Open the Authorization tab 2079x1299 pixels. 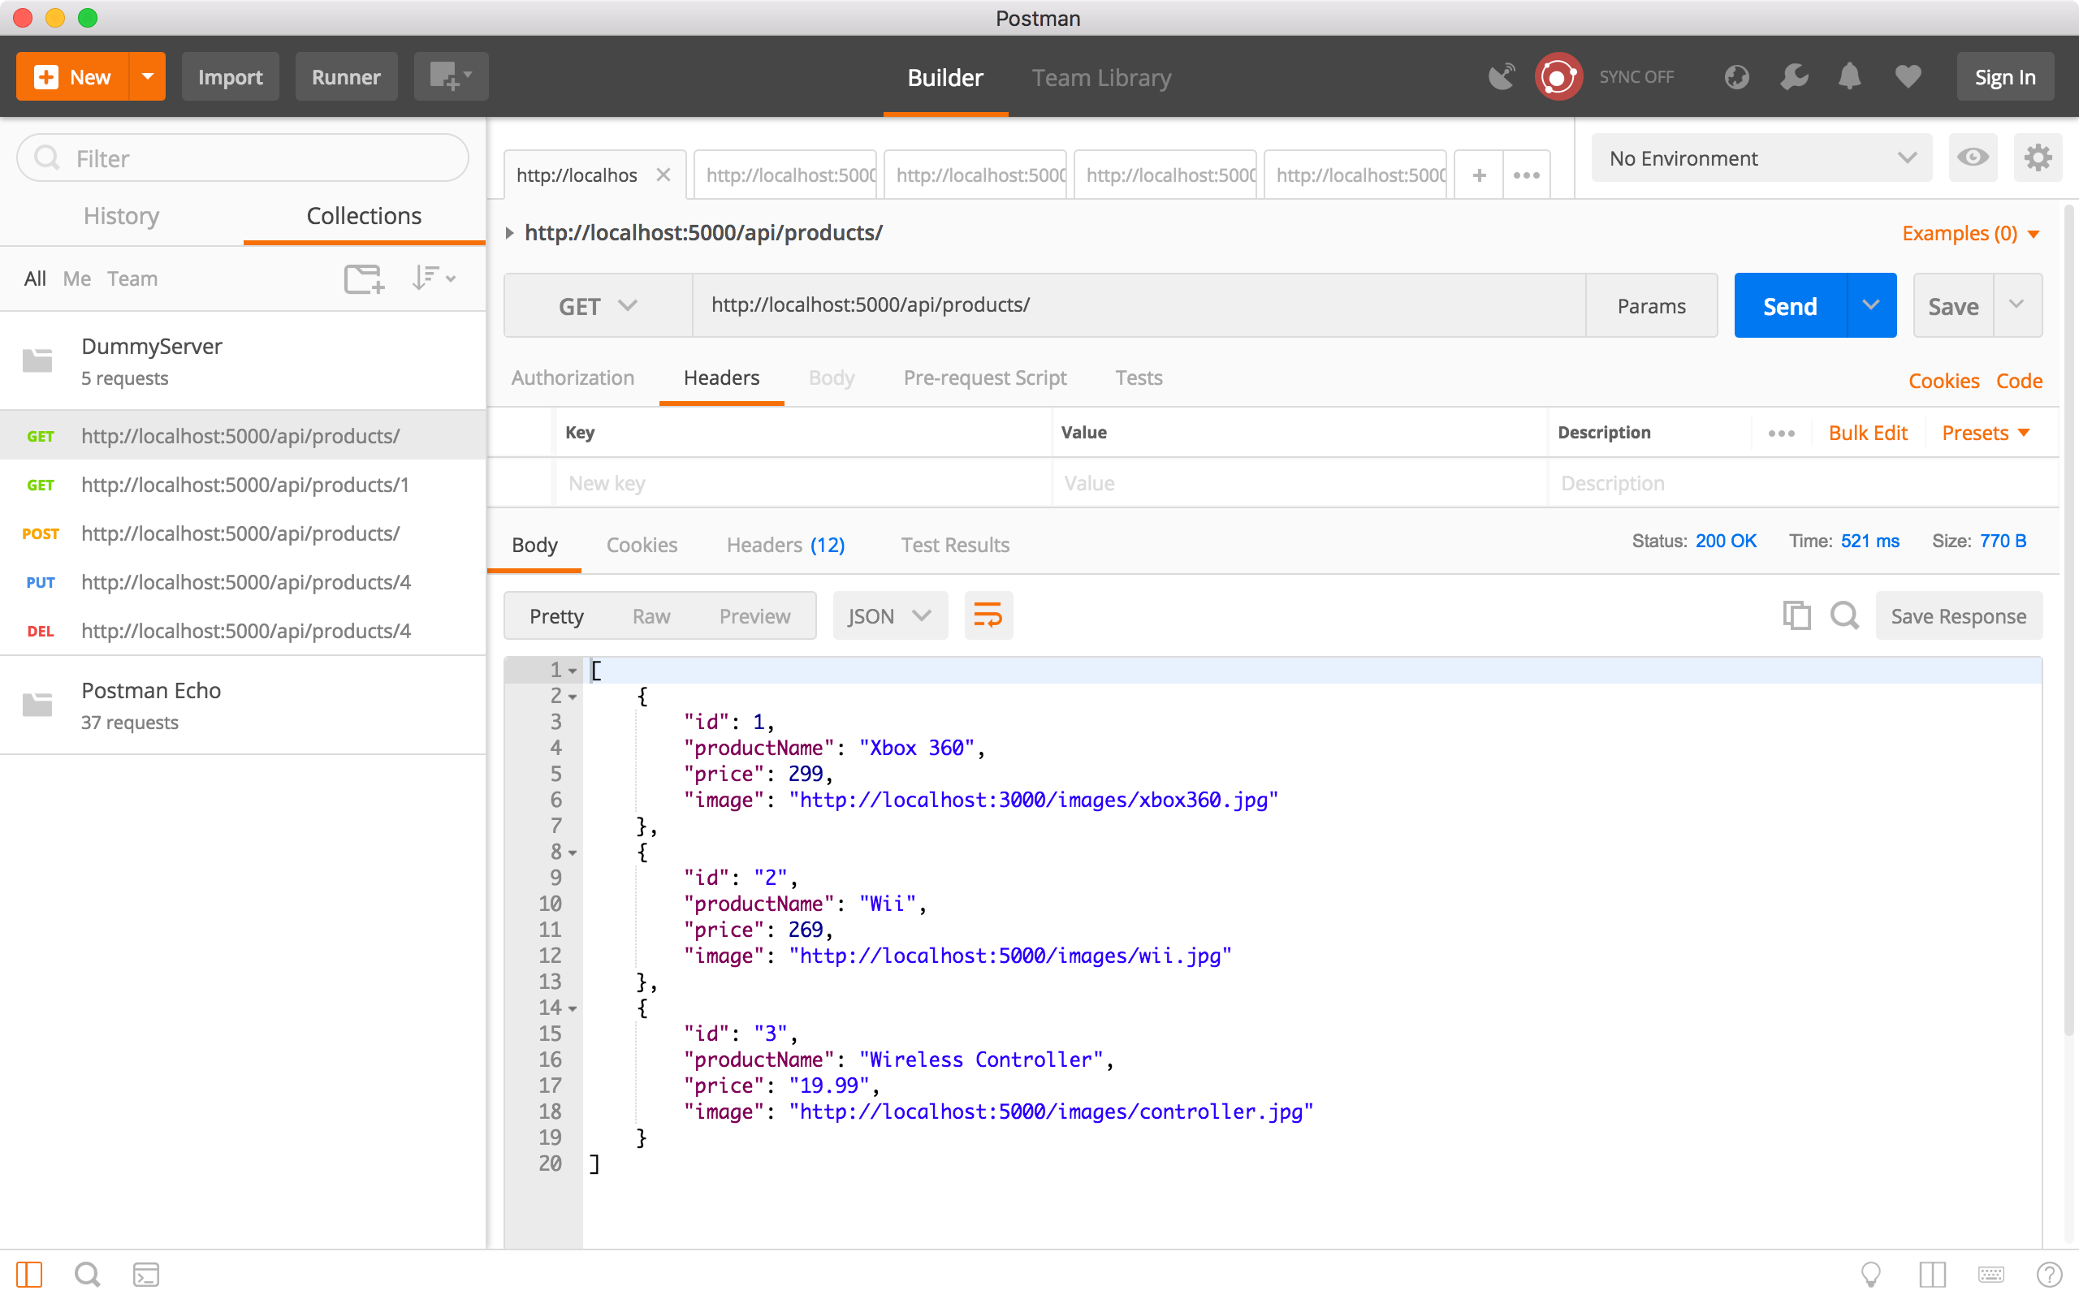click(573, 378)
